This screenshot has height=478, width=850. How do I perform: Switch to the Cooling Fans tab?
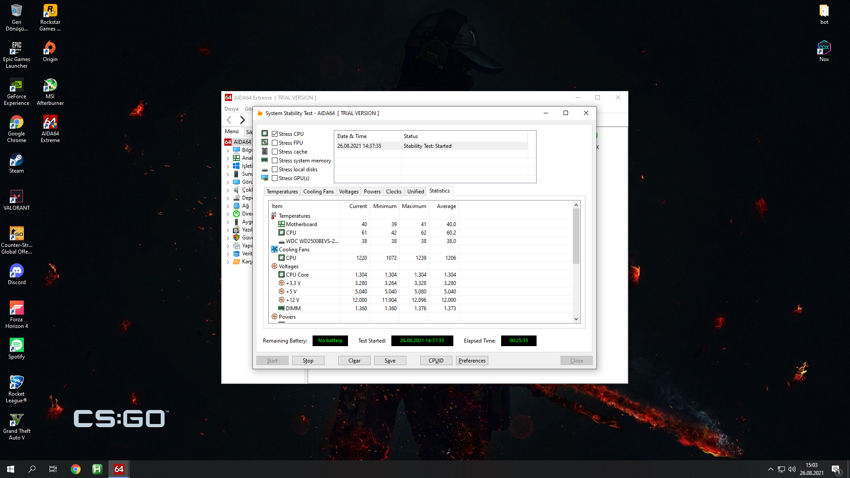coord(318,192)
